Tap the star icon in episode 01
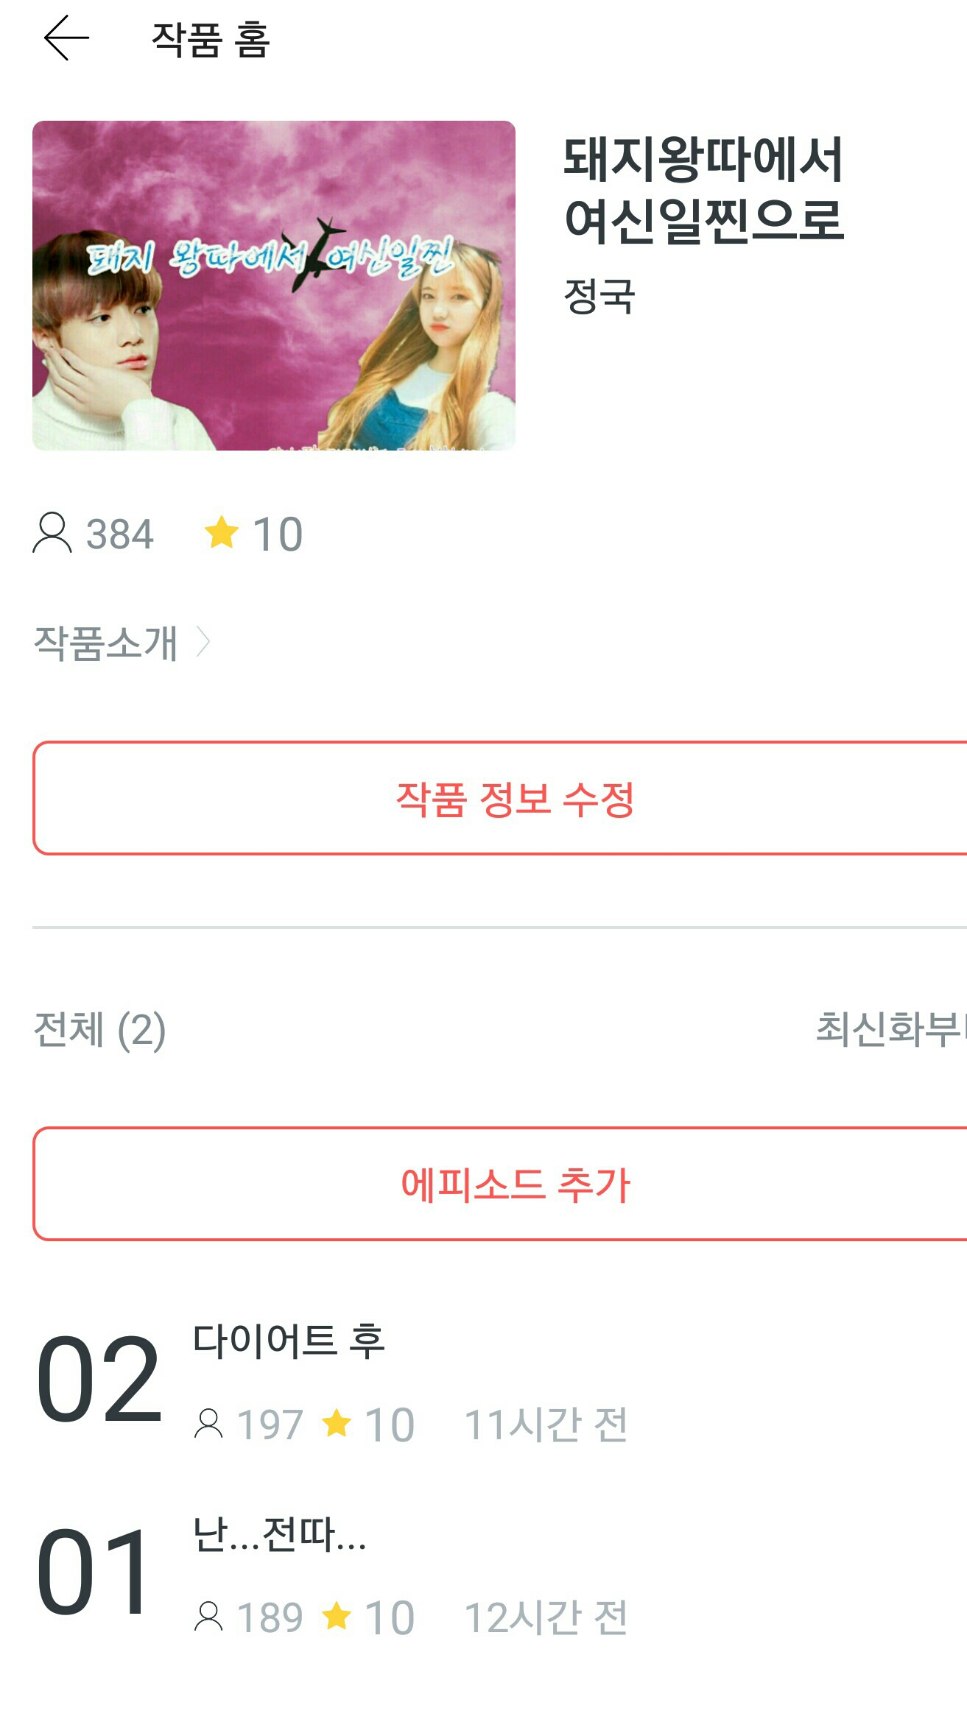This screenshot has height=1719, width=967. [337, 1616]
